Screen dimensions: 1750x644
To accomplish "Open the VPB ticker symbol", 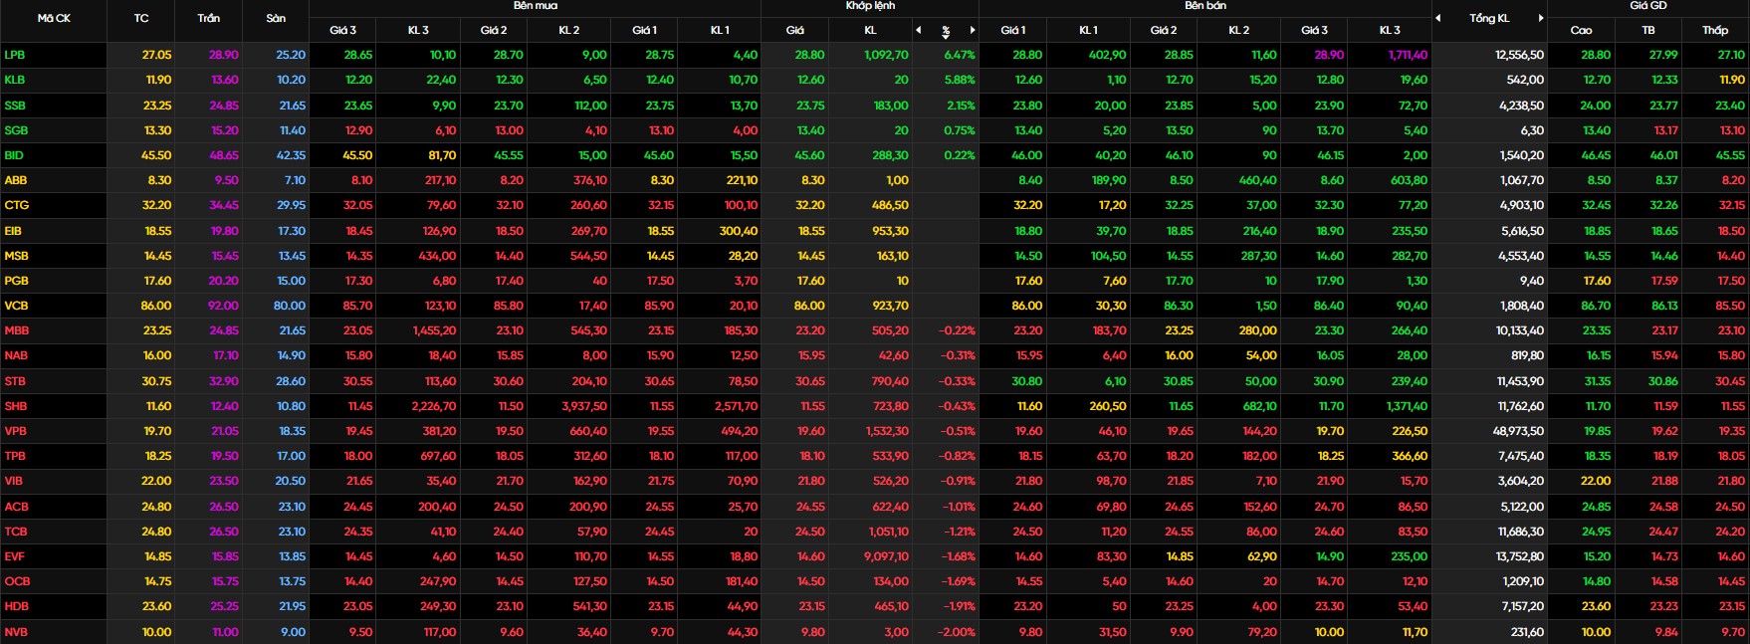I will tap(15, 431).
